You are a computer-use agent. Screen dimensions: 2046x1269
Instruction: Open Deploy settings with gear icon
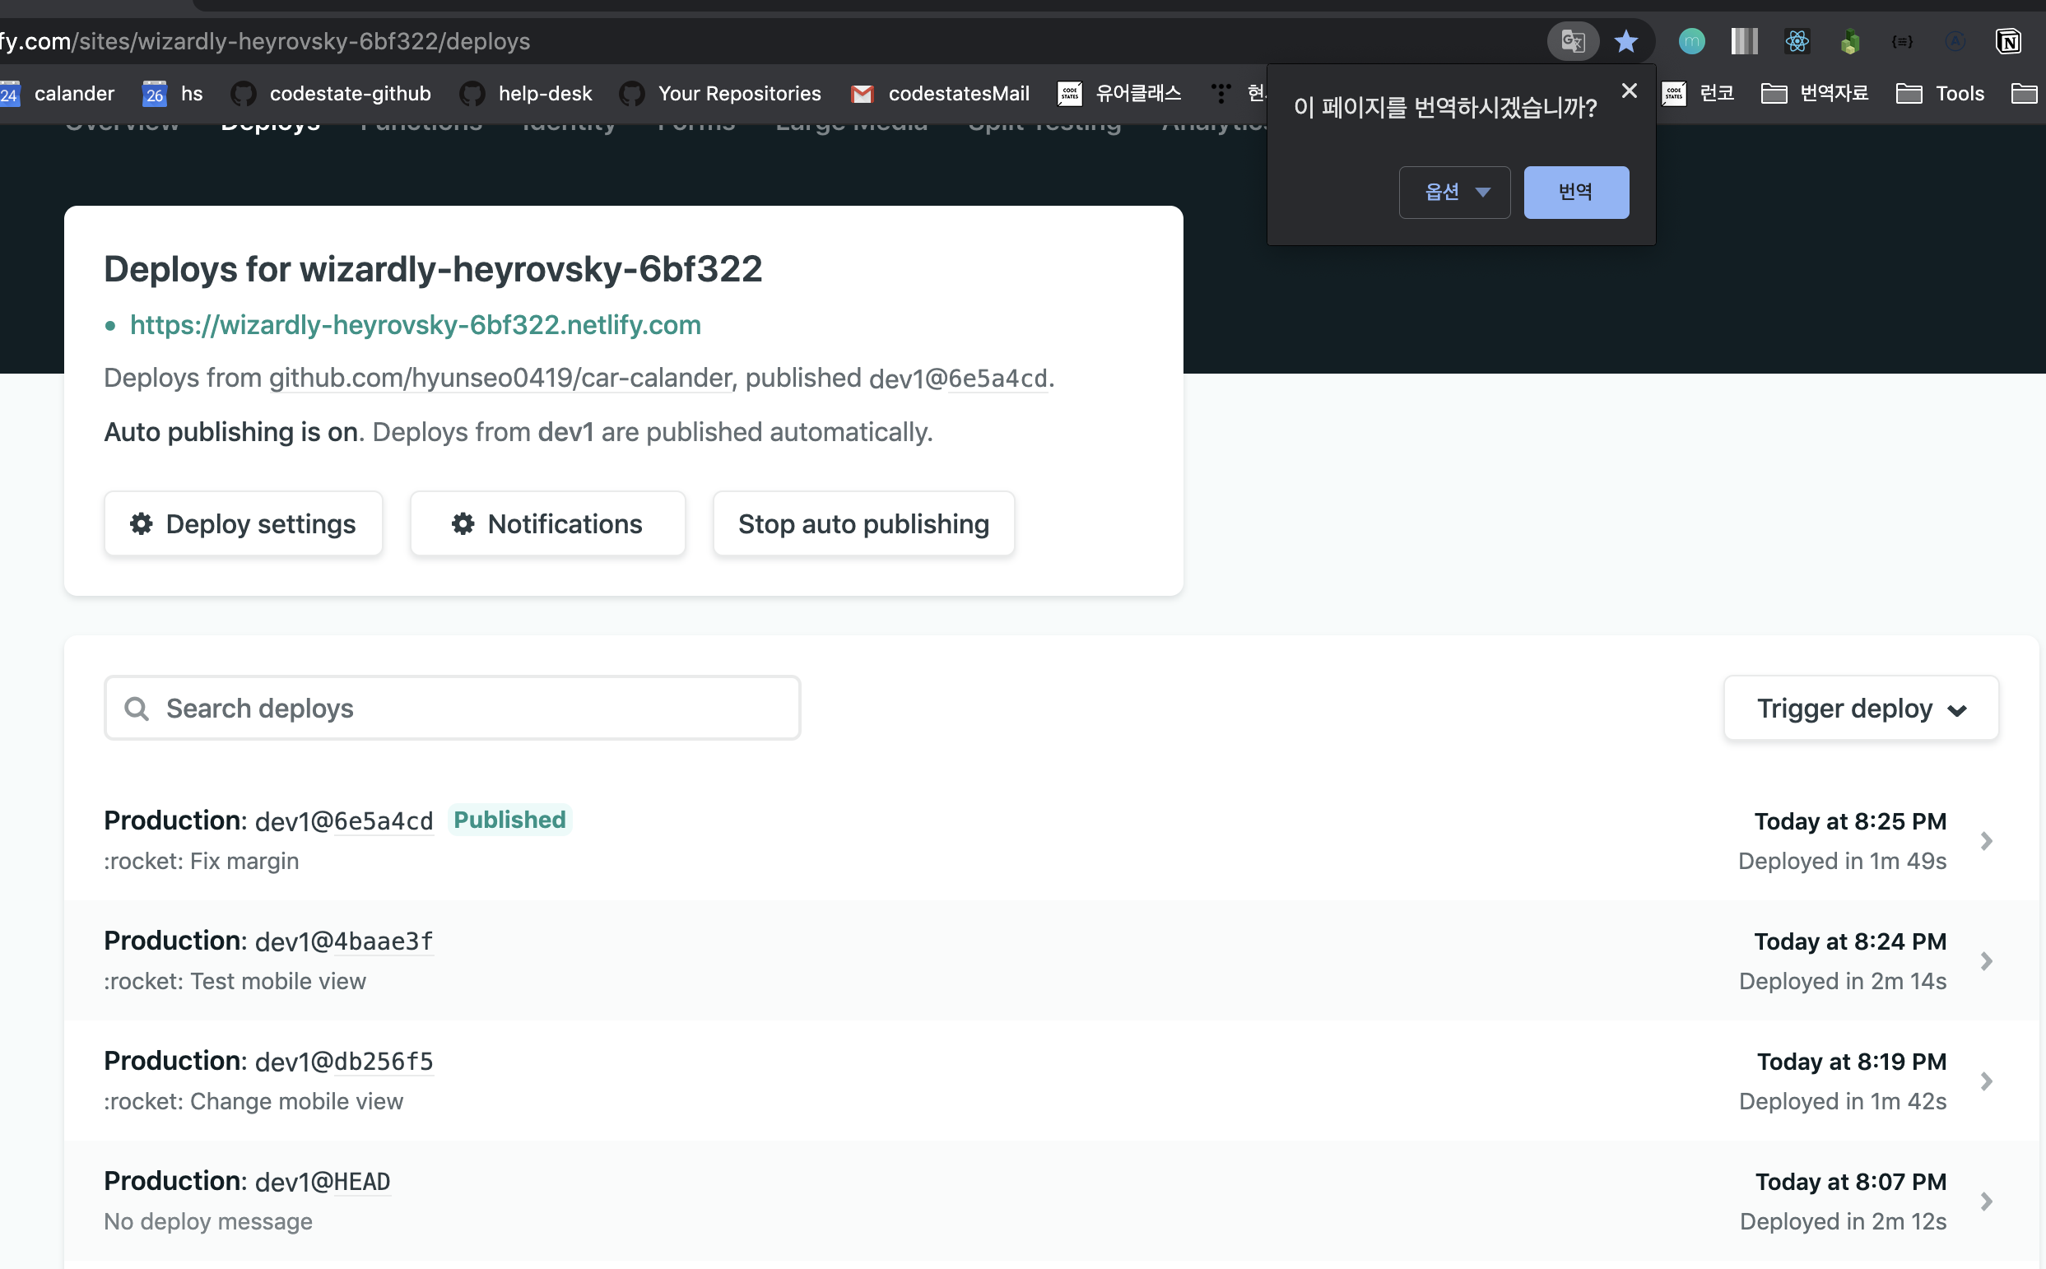tap(244, 523)
